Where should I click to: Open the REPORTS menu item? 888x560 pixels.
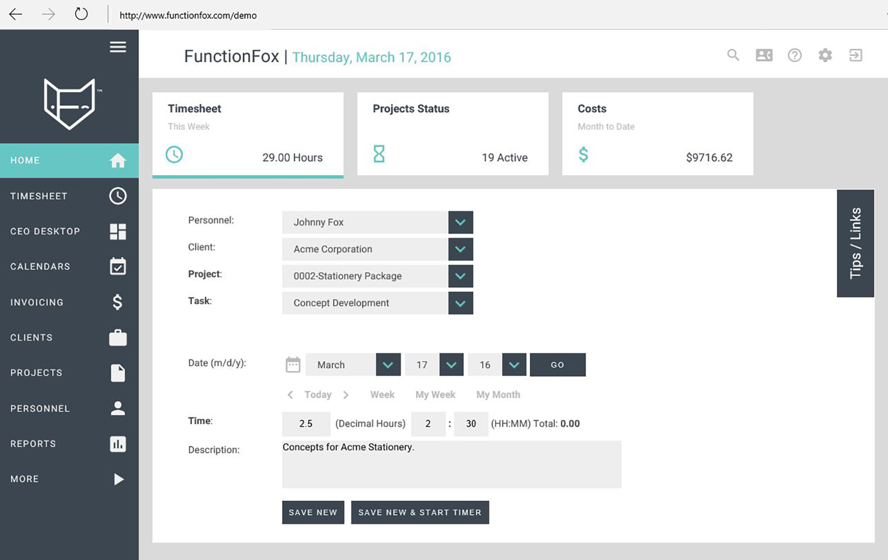coord(69,444)
